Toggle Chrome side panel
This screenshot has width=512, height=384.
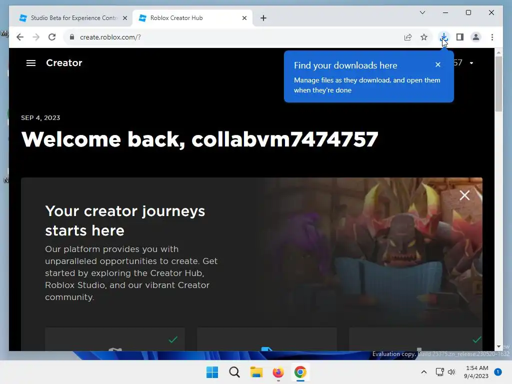click(x=460, y=37)
